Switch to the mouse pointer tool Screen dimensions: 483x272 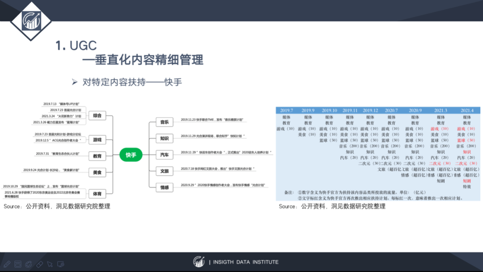(x=50, y=264)
